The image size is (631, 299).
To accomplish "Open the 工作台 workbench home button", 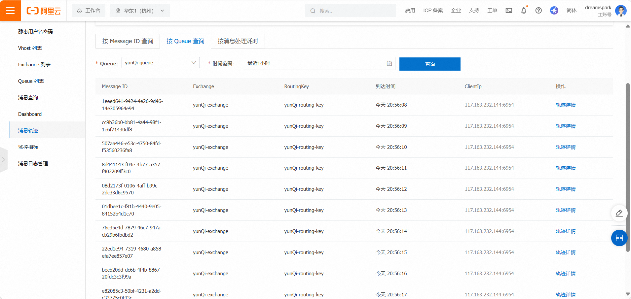I will 89,11.
